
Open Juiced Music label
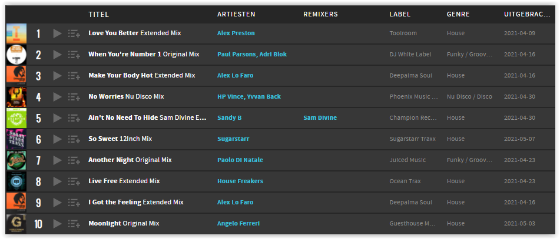[407, 160]
